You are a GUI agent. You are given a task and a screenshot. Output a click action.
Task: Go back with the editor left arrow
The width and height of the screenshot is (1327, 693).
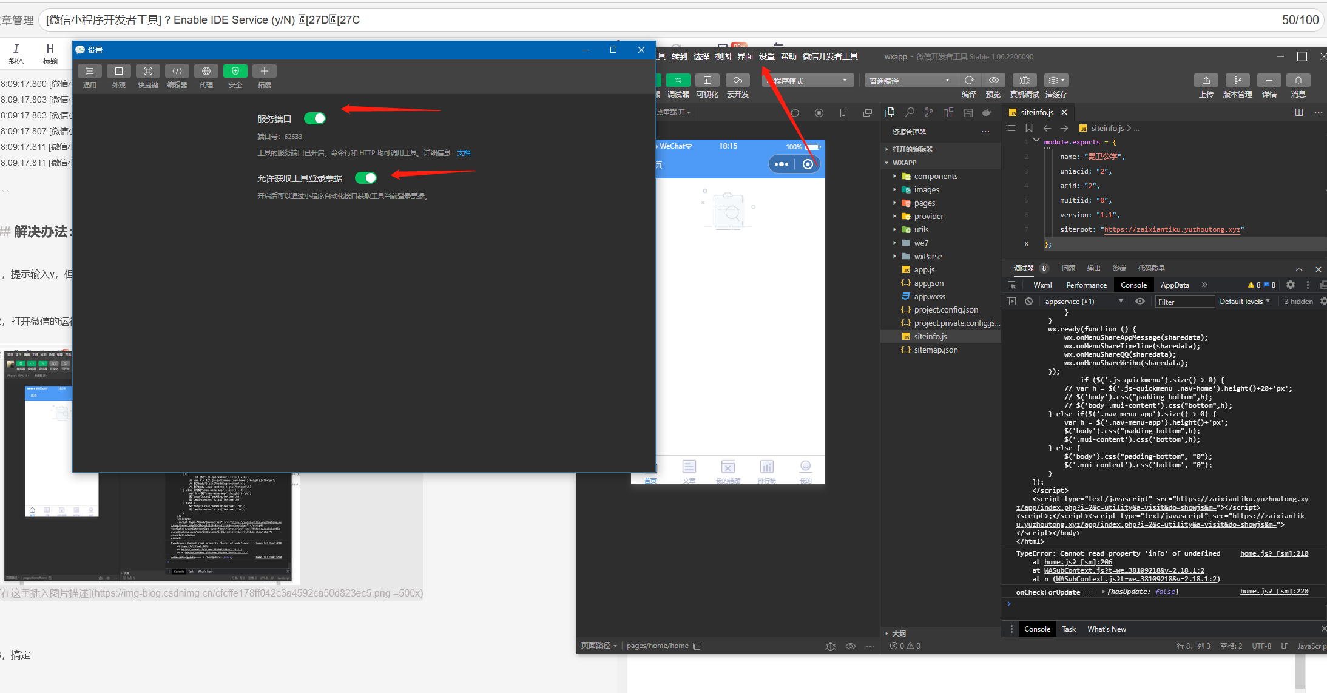coord(1047,128)
